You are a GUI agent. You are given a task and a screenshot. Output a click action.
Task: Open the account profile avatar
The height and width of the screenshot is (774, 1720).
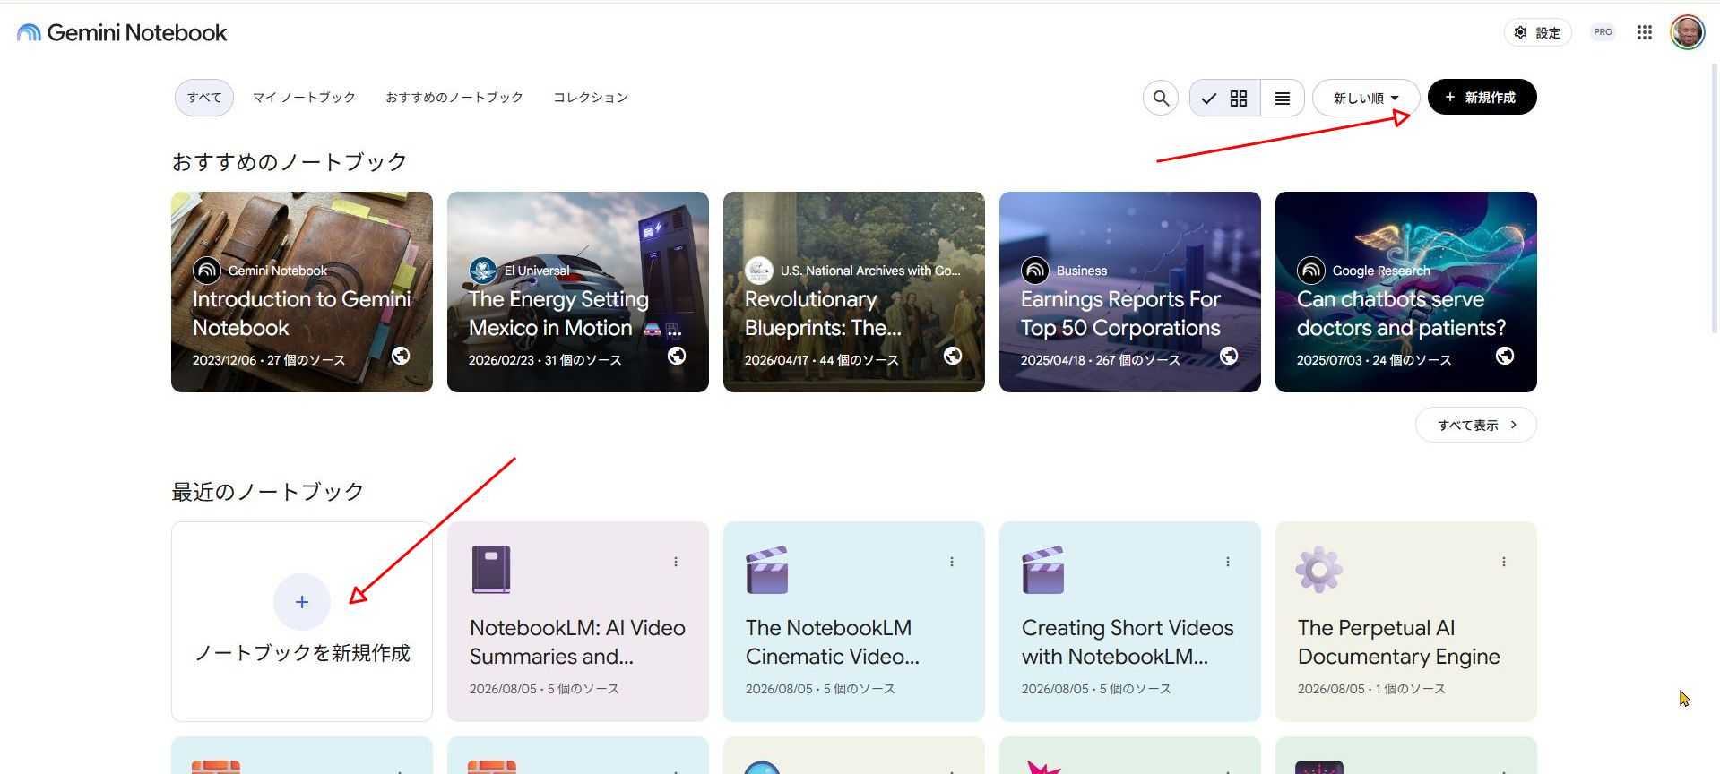[1687, 32]
